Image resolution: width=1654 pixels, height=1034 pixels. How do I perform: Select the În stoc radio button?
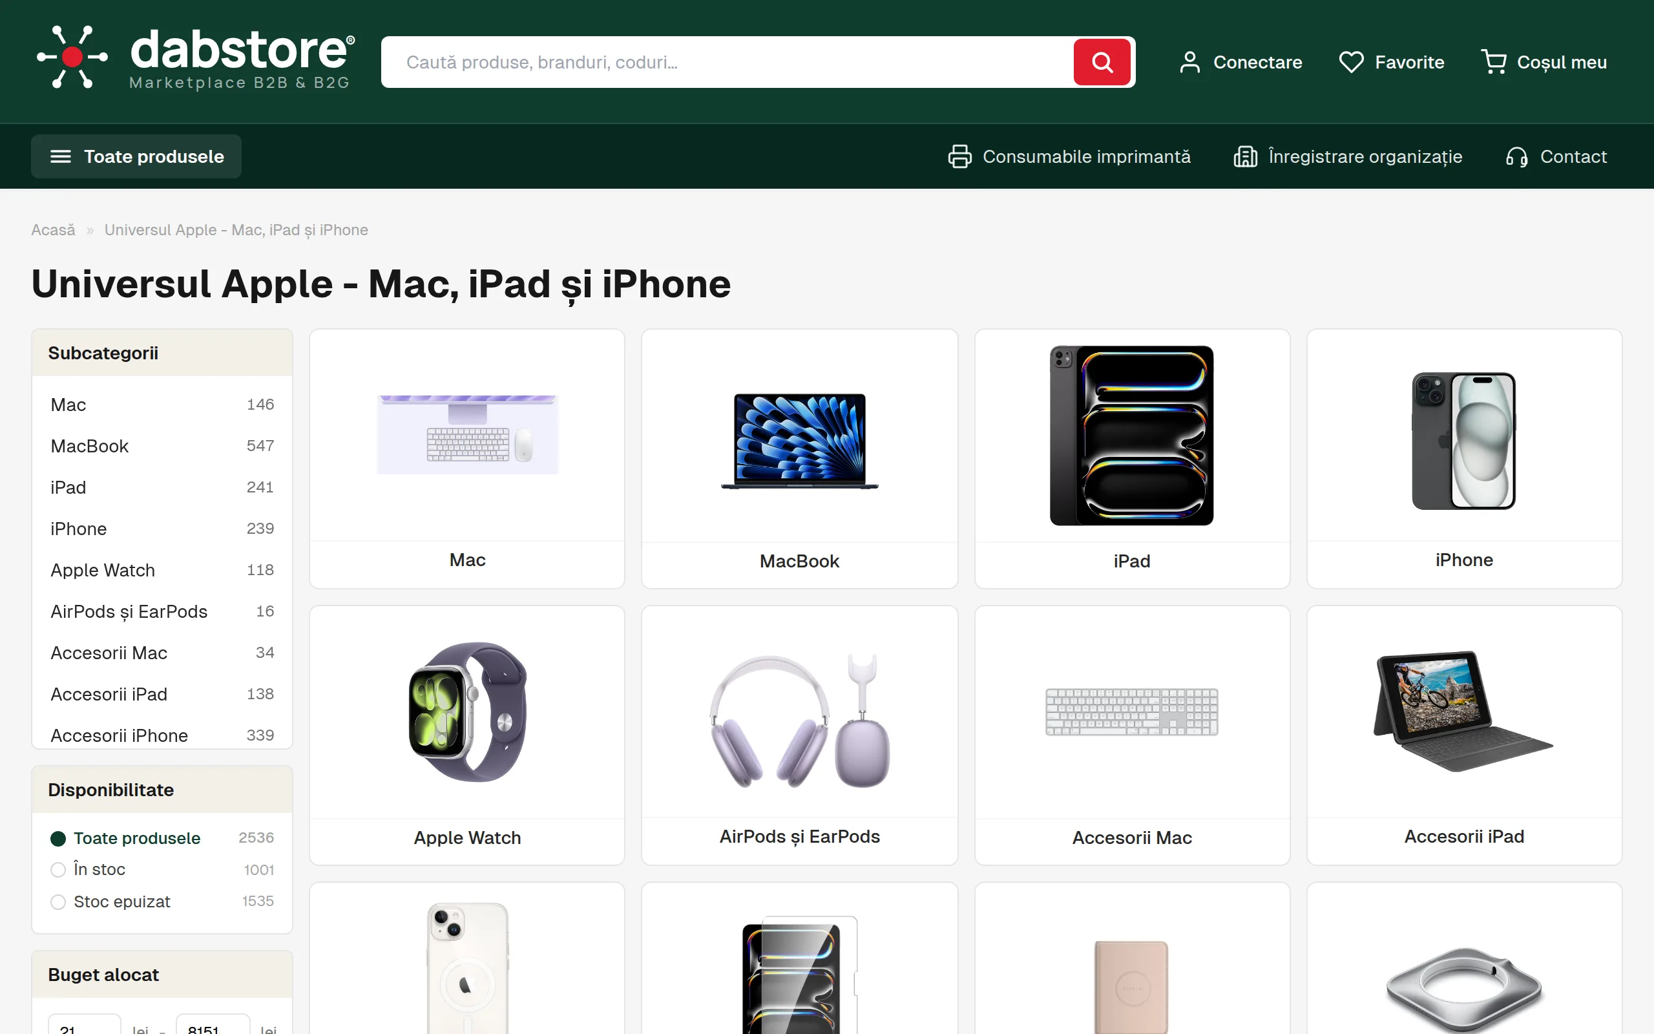[58, 870]
